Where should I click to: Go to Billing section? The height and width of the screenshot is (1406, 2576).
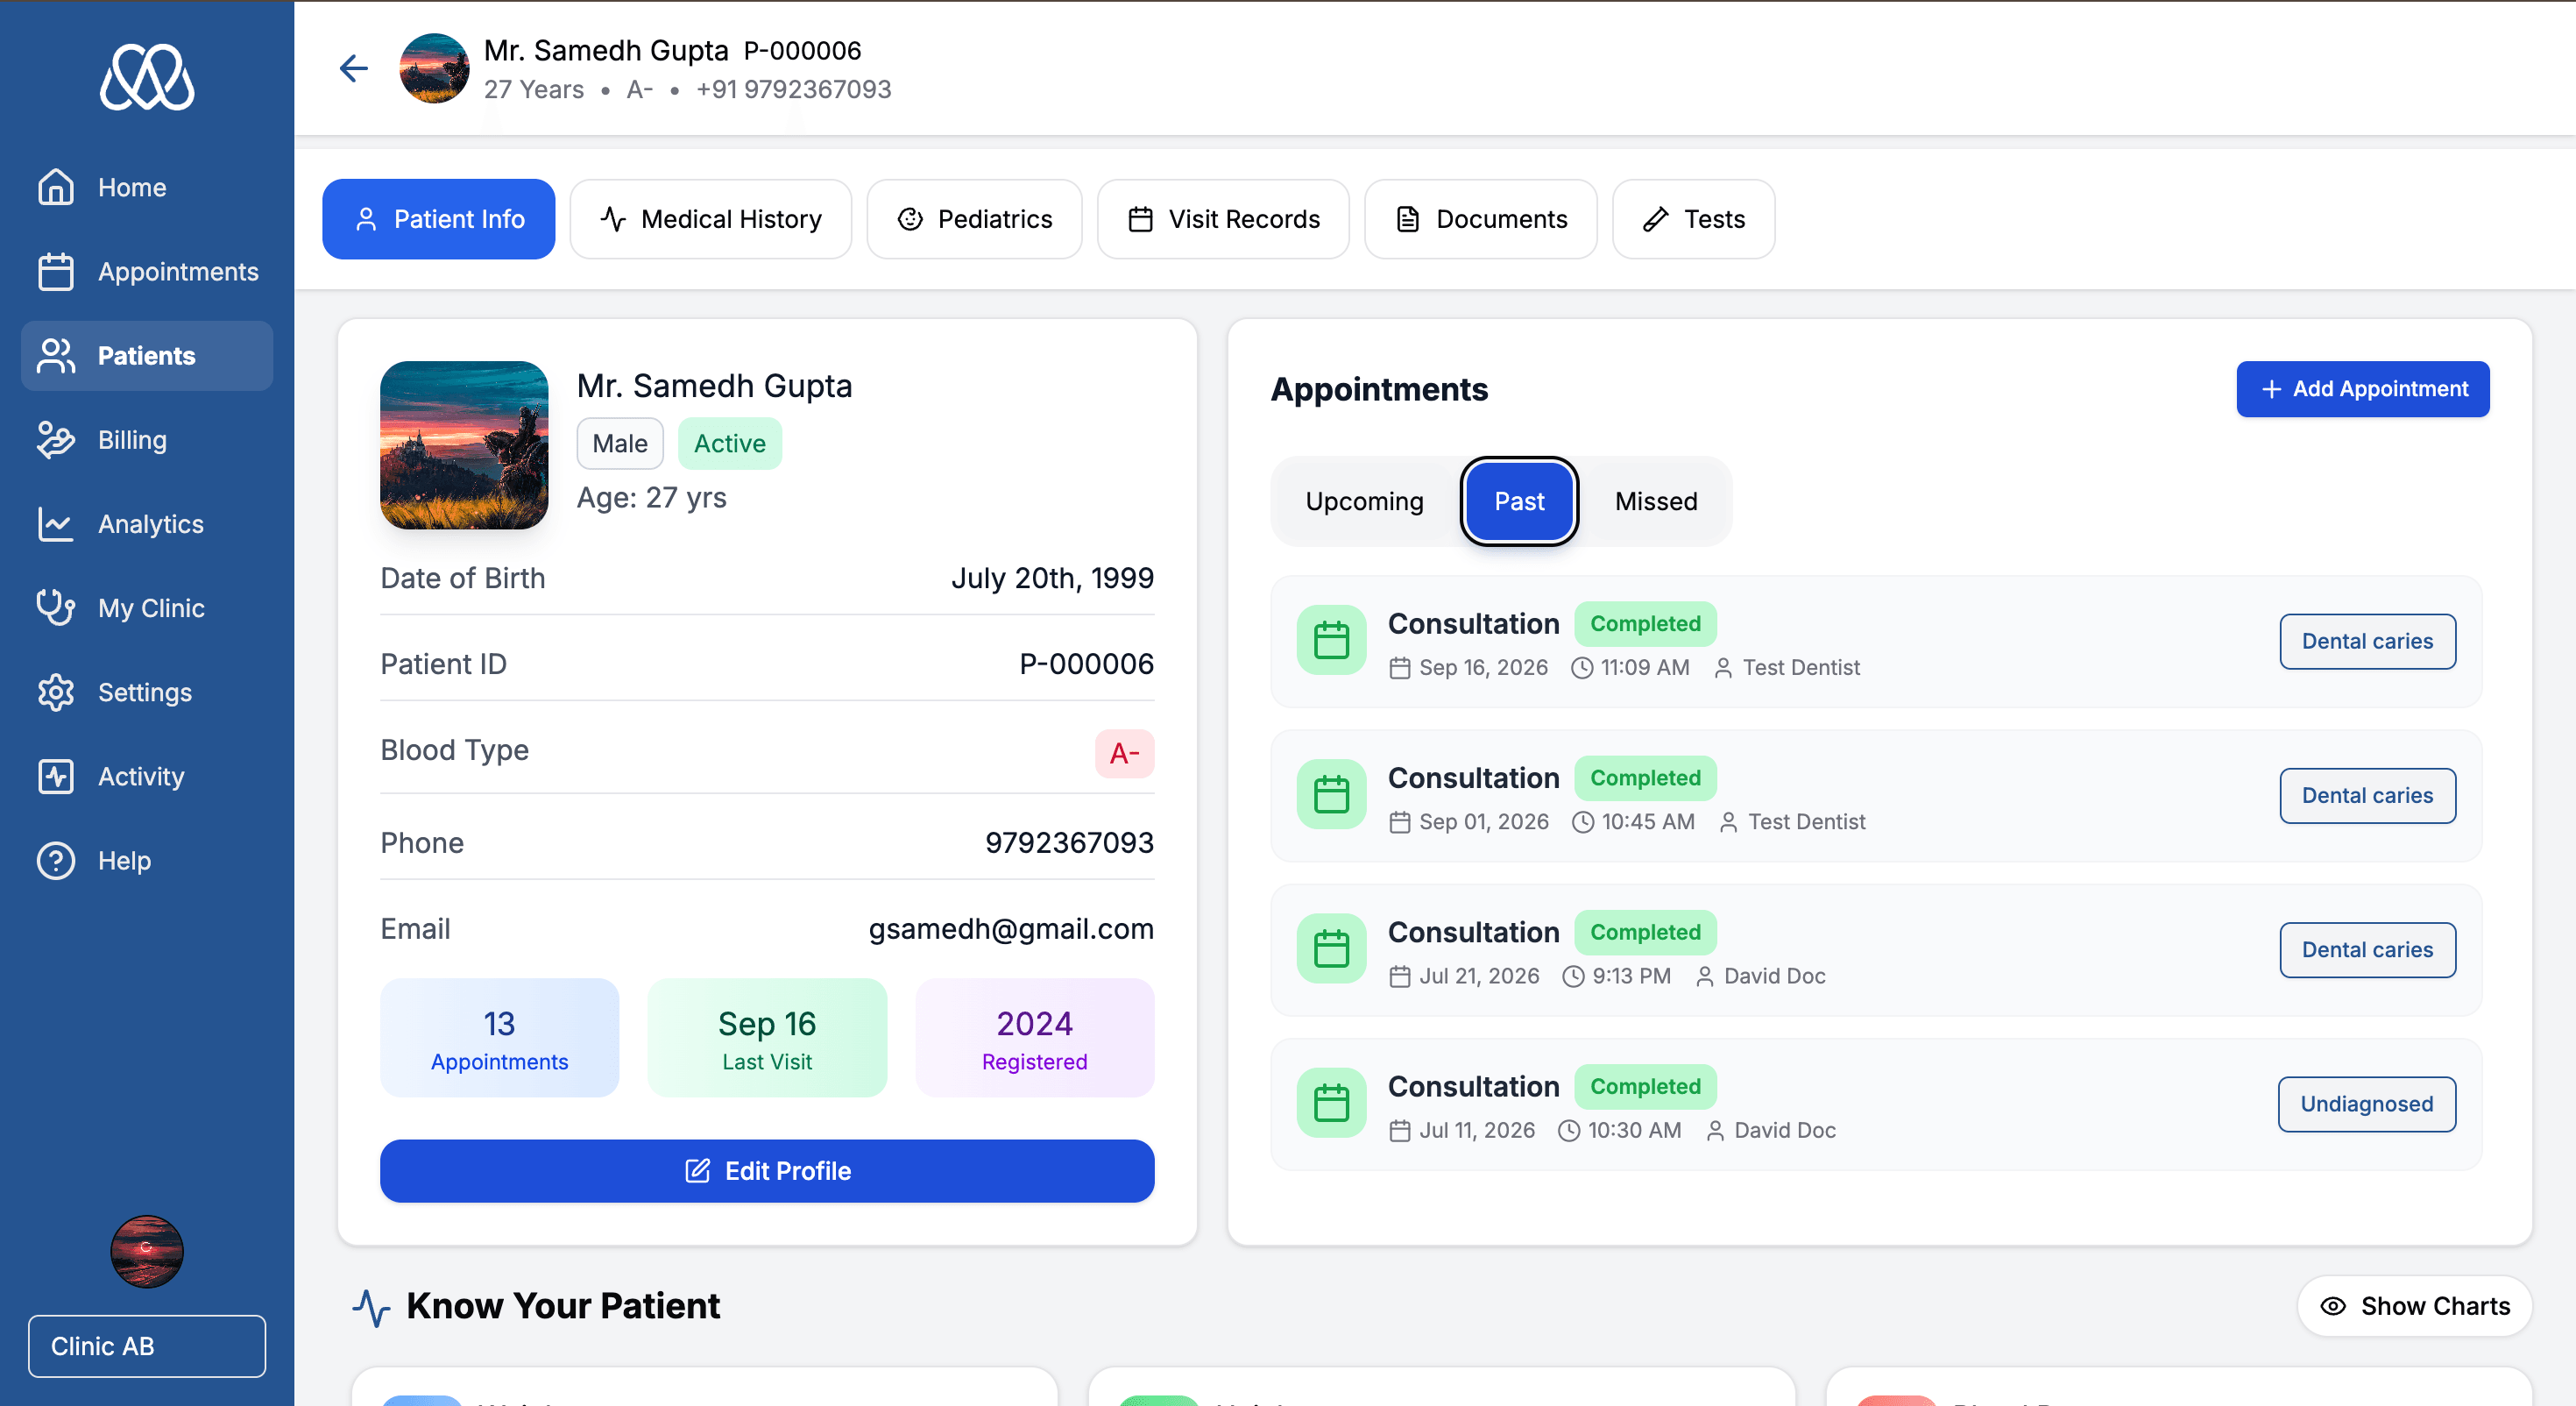[147, 439]
